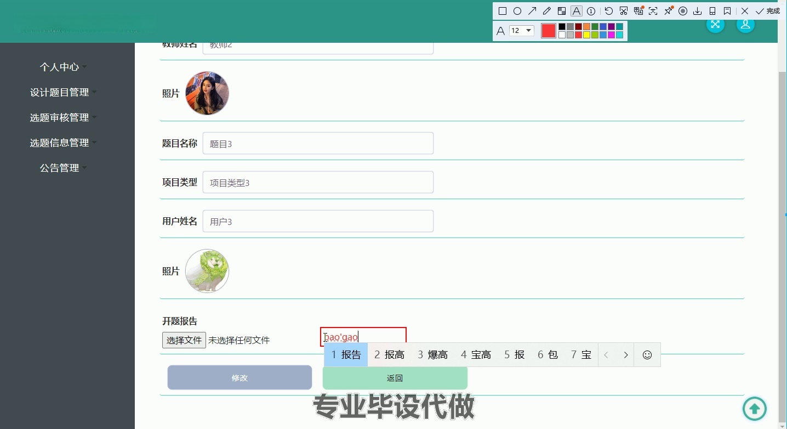Click the translate screenshot icon
The width and height of the screenshot is (787, 429).
(x=638, y=11)
